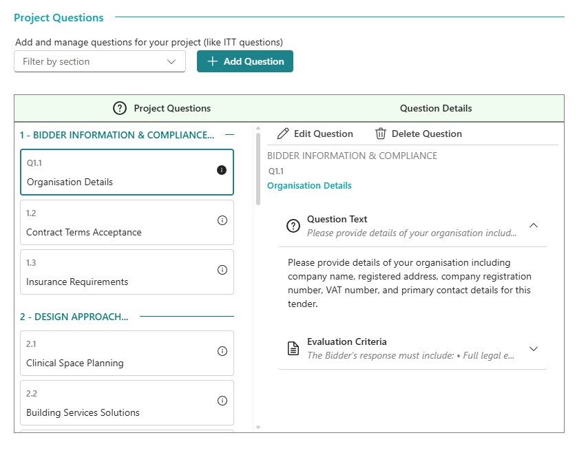Screen dimensions: 577x453
Task: Select question 1.2 Contract Terms Acceptance
Action: 127,222
